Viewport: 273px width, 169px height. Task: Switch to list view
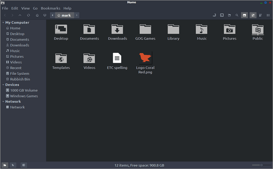(260, 15)
